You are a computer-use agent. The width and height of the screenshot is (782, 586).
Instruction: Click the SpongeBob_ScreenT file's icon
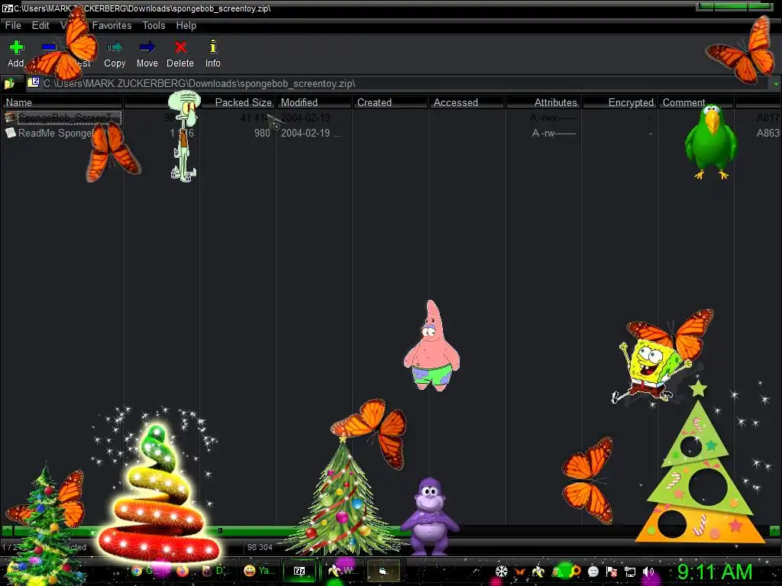[x=11, y=118]
